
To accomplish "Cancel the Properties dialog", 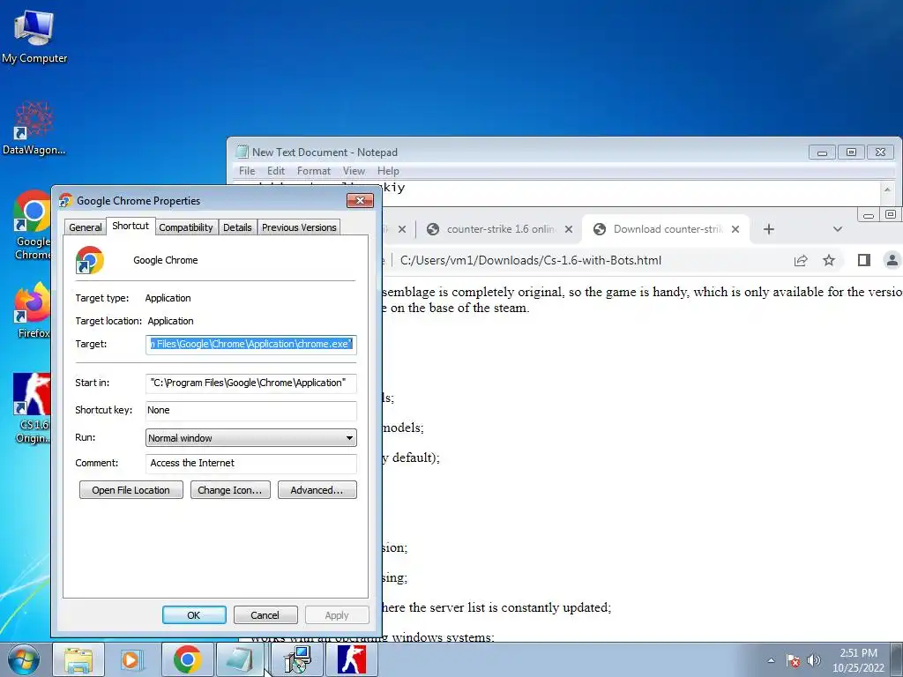I will pyautogui.click(x=265, y=614).
